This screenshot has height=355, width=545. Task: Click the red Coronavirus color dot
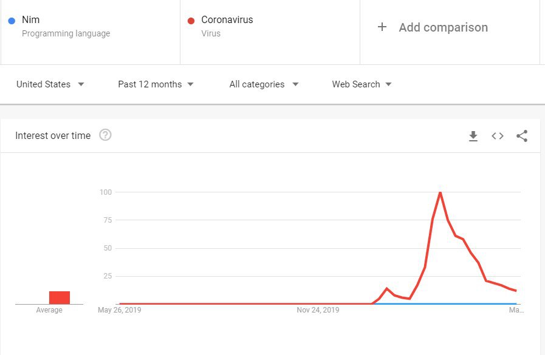tap(191, 21)
